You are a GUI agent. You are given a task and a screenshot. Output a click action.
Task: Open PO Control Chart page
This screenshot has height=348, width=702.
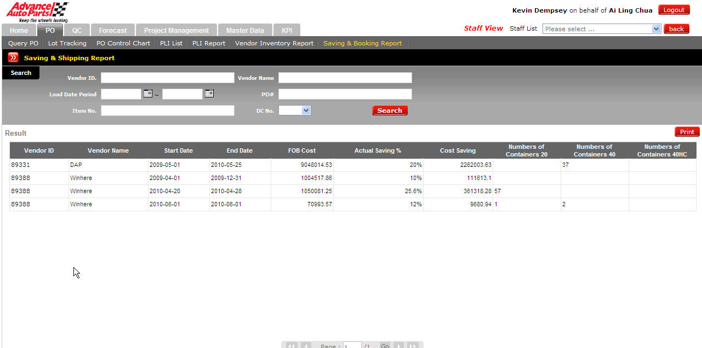123,43
